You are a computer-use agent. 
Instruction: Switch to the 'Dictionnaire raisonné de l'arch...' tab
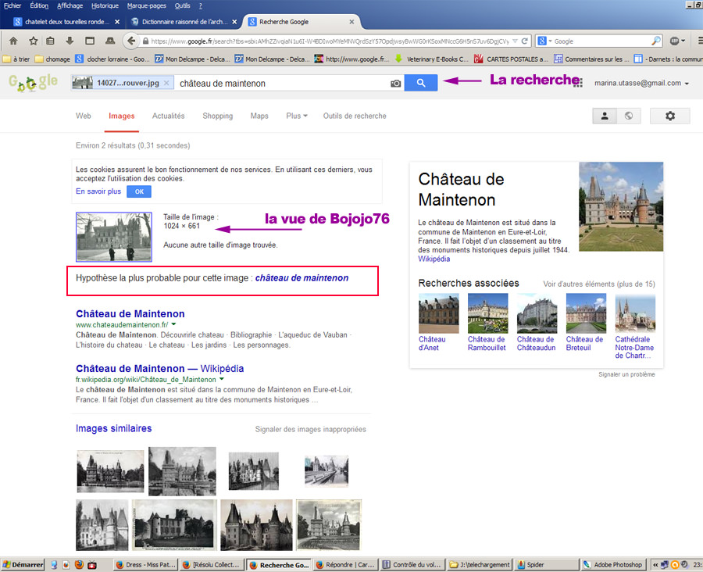[x=183, y=22]
